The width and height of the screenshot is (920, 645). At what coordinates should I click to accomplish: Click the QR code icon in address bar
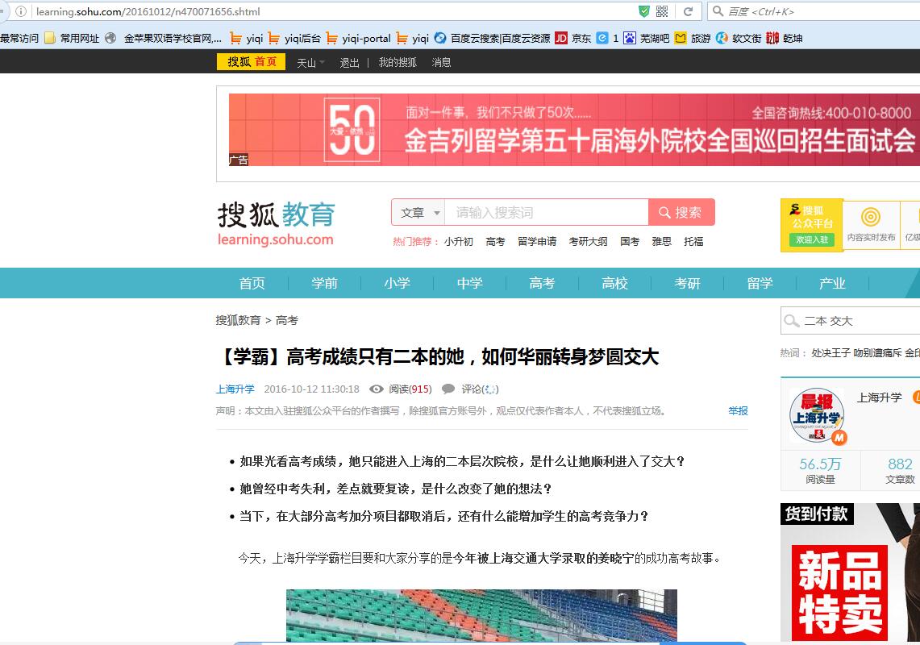pyautogui.click(x=662, y=11)
